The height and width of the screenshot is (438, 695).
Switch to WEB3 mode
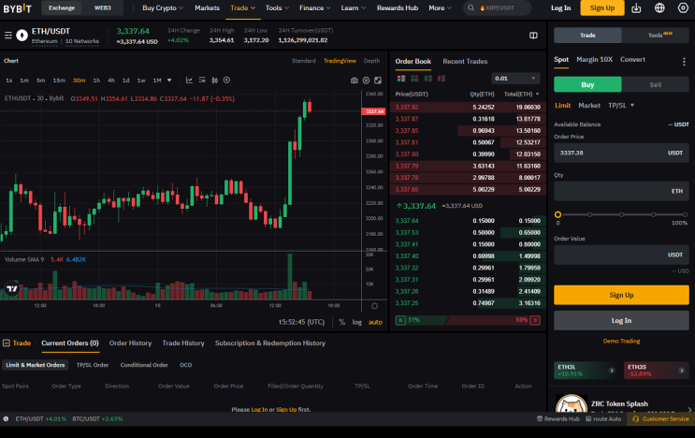click(102, 8)
